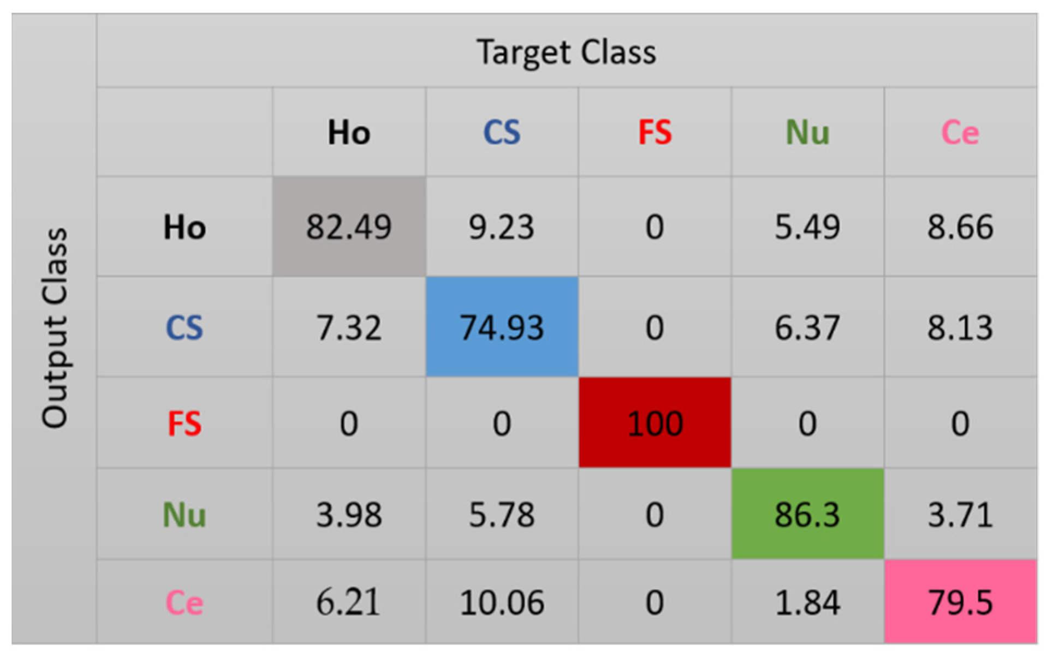Viewport: 1047px width, 656px height.
Task: Select the cell with value 9.23
Action: [x=502, y=227]
